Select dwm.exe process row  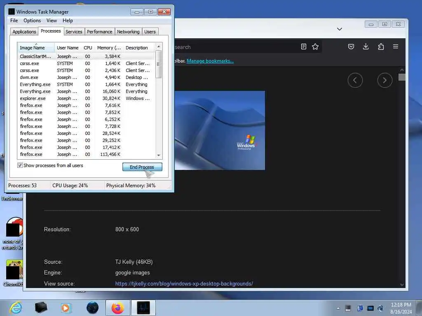[86, 77]
